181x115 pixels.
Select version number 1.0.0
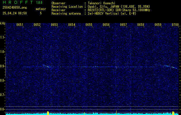tap(39, 3)
